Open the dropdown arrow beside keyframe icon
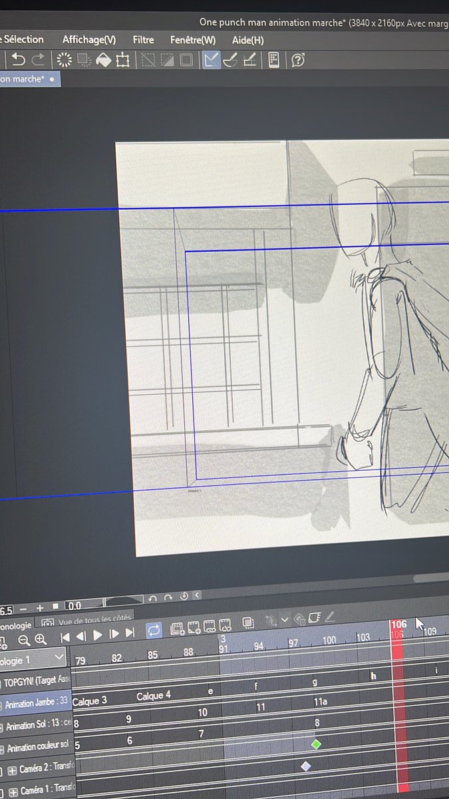Screen dimensions: 449x799 coord(285,619)
